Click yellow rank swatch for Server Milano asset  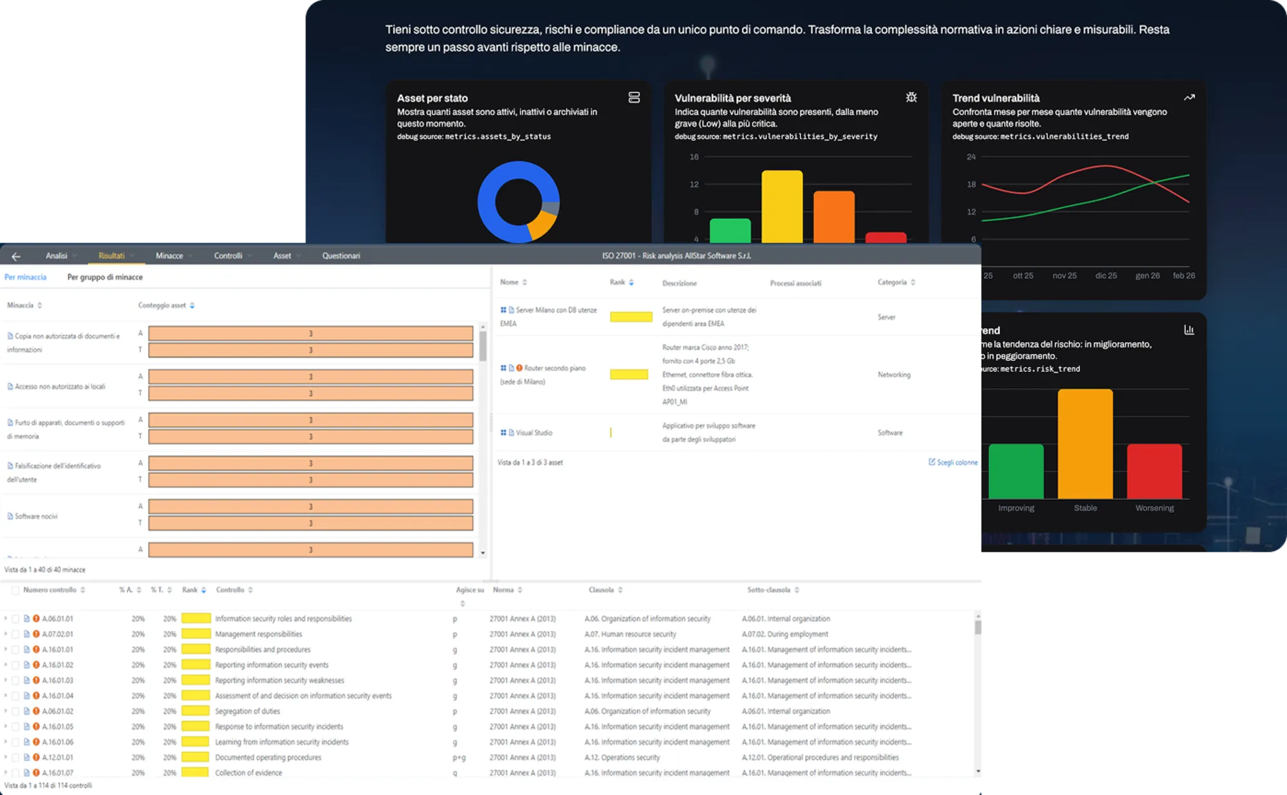[631, 317]
